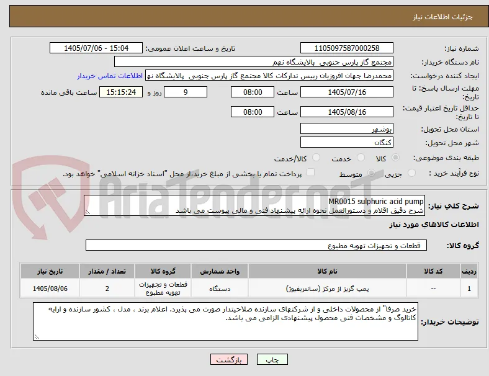Select the متوسط purchase type radio
Viewport: 489px width, 376px height.
[371, 172]
